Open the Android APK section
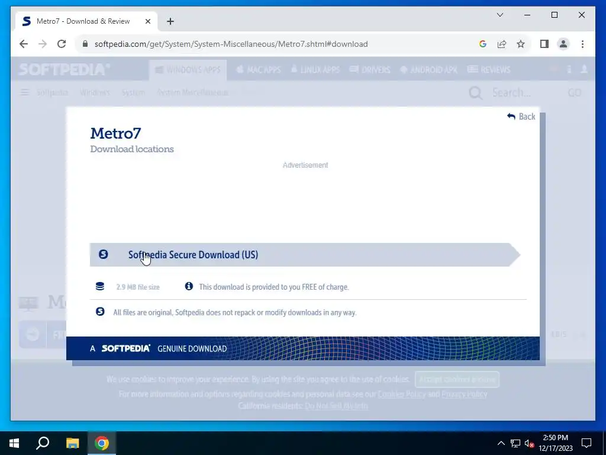This screenshot has height=455, width=606. pos(428,70)
